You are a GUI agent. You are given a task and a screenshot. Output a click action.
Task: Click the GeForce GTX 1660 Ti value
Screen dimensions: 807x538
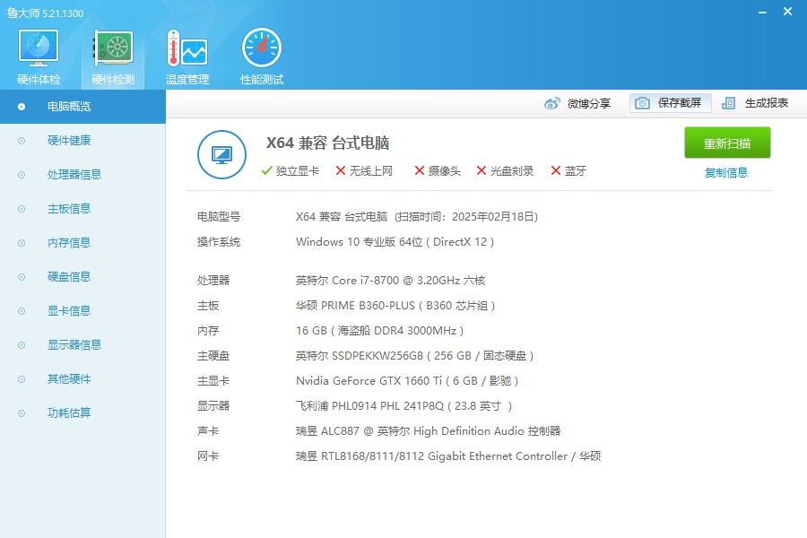click(407, 381)
